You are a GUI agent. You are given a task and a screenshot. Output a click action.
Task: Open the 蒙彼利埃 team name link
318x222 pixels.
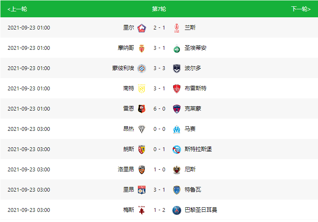(123, 68)
